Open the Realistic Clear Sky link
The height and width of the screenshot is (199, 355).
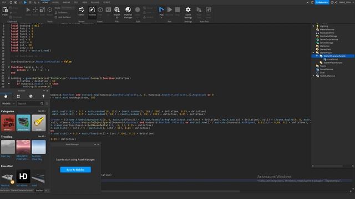37,158
